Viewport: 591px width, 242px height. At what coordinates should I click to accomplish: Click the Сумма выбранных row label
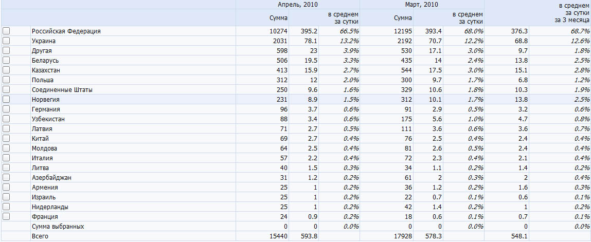58,227
